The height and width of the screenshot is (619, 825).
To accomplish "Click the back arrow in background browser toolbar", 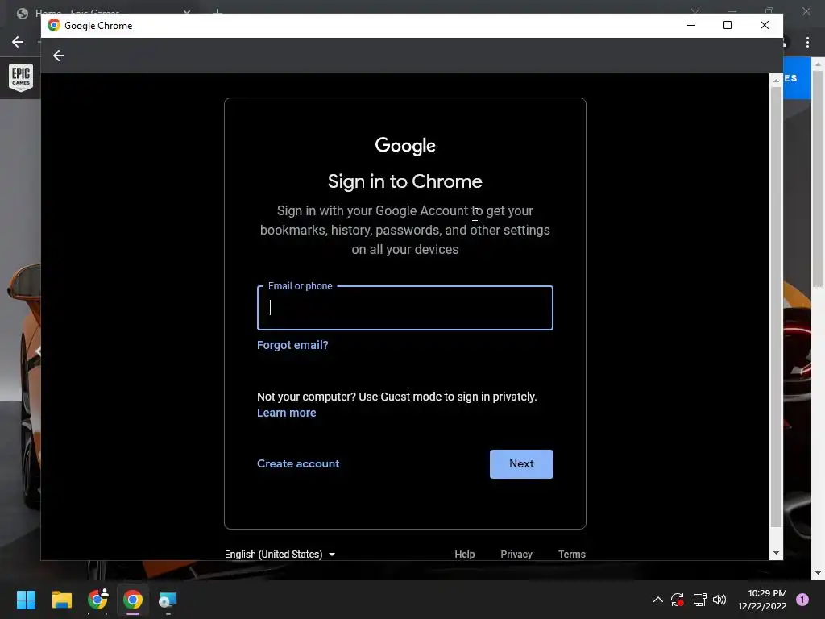I will (x=18, y=42).
